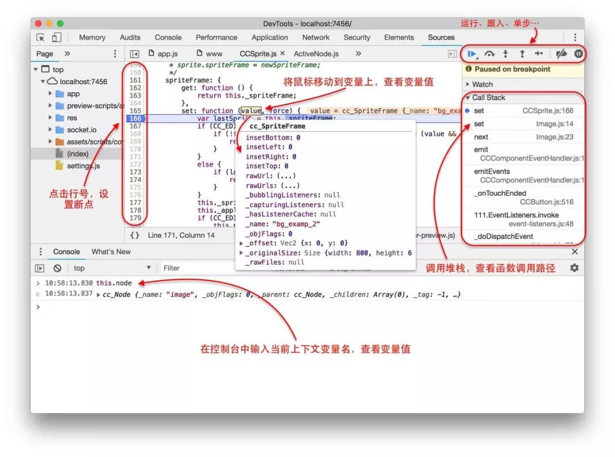The height and width of the screenshot is (457, 615).
Task: Click Step out of current function
Action: tap(522, 53)
